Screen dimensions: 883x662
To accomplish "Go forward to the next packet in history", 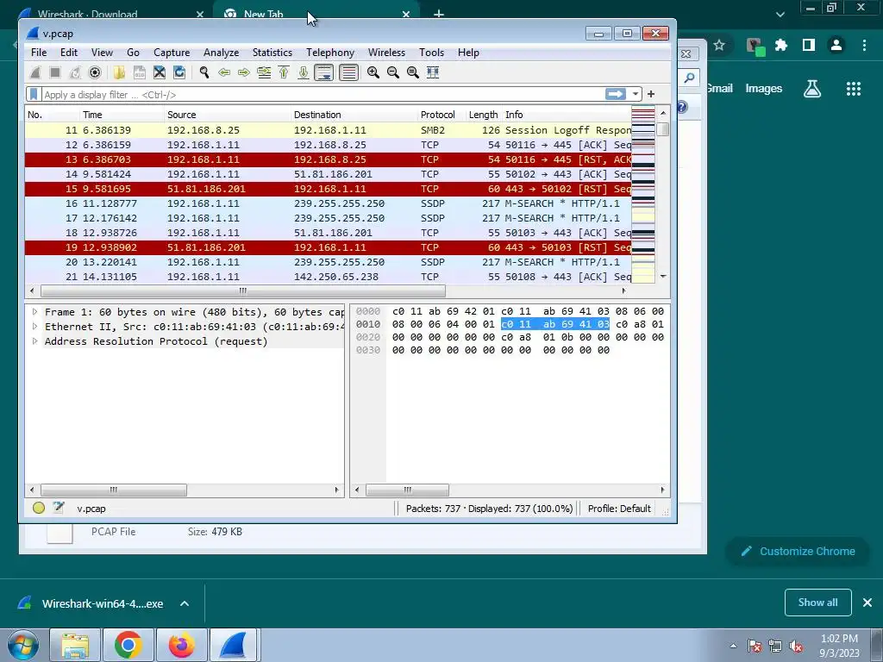I will [x=244, y=72].
